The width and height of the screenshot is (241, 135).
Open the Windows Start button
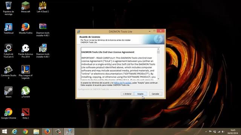point(5,132)
